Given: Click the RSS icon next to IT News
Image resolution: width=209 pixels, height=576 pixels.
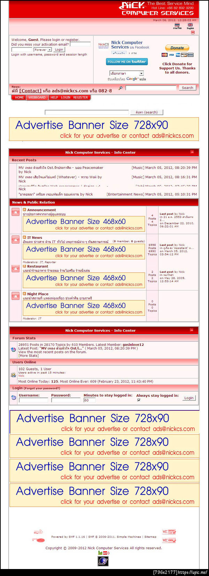Looking at the screenshot, I should (24, 237).
